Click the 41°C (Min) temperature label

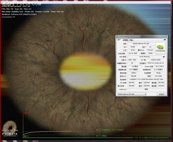tap(101, 136)
